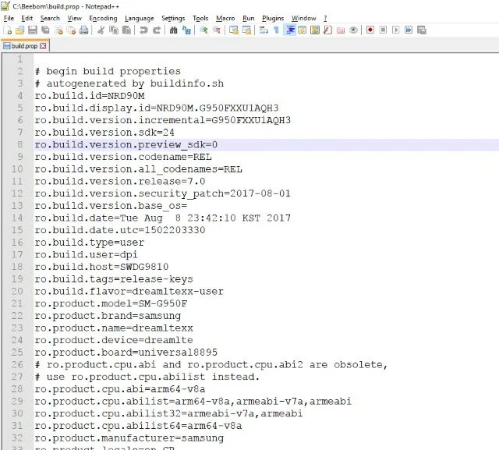
Task: Open the ? help menu
Action: (325, 19)
